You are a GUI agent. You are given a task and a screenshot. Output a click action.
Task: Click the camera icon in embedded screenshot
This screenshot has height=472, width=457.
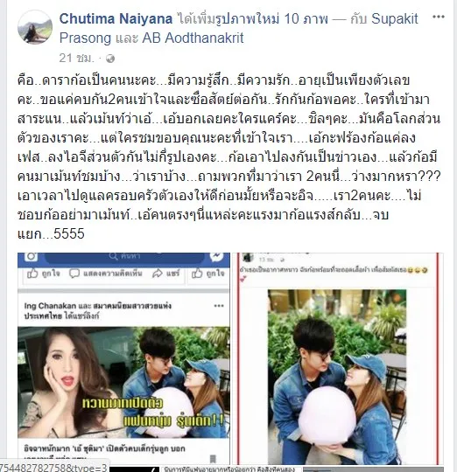(31, 256)
